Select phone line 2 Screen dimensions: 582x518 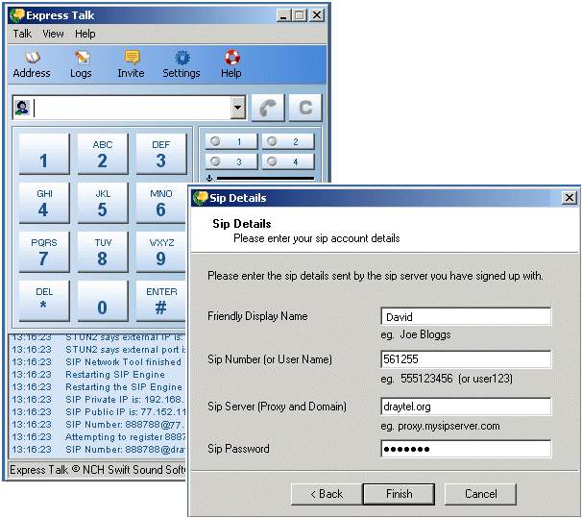point(288,141)
